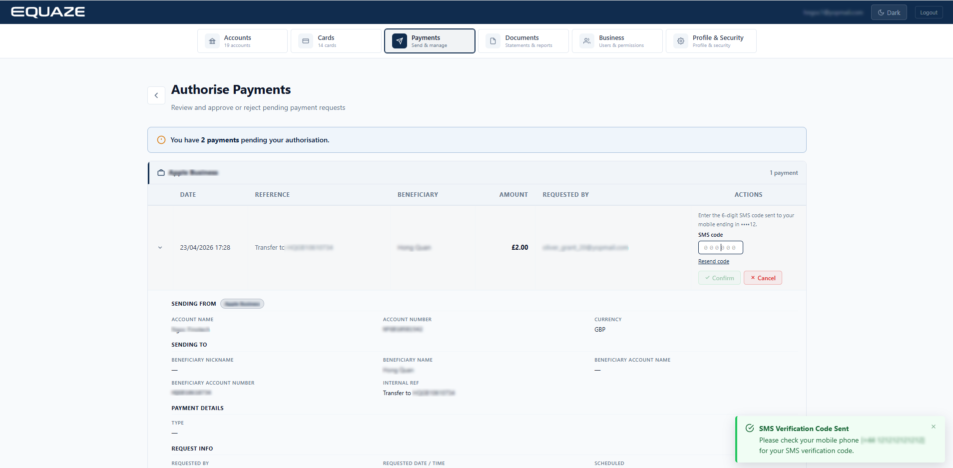Click the Authorise Payments heading
Screen dimensions: 953x468
231,89
